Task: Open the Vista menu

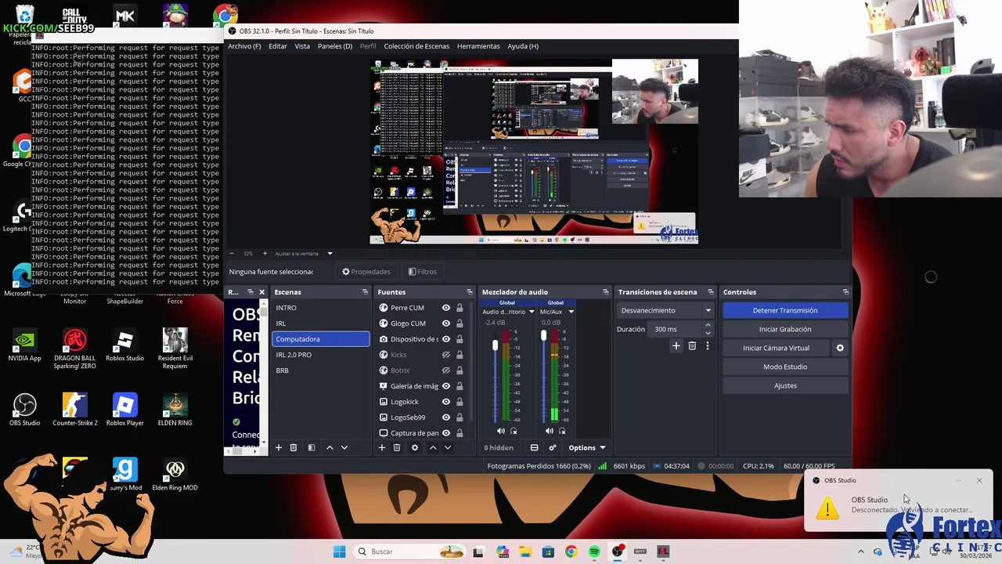Action: coord(302,46)
